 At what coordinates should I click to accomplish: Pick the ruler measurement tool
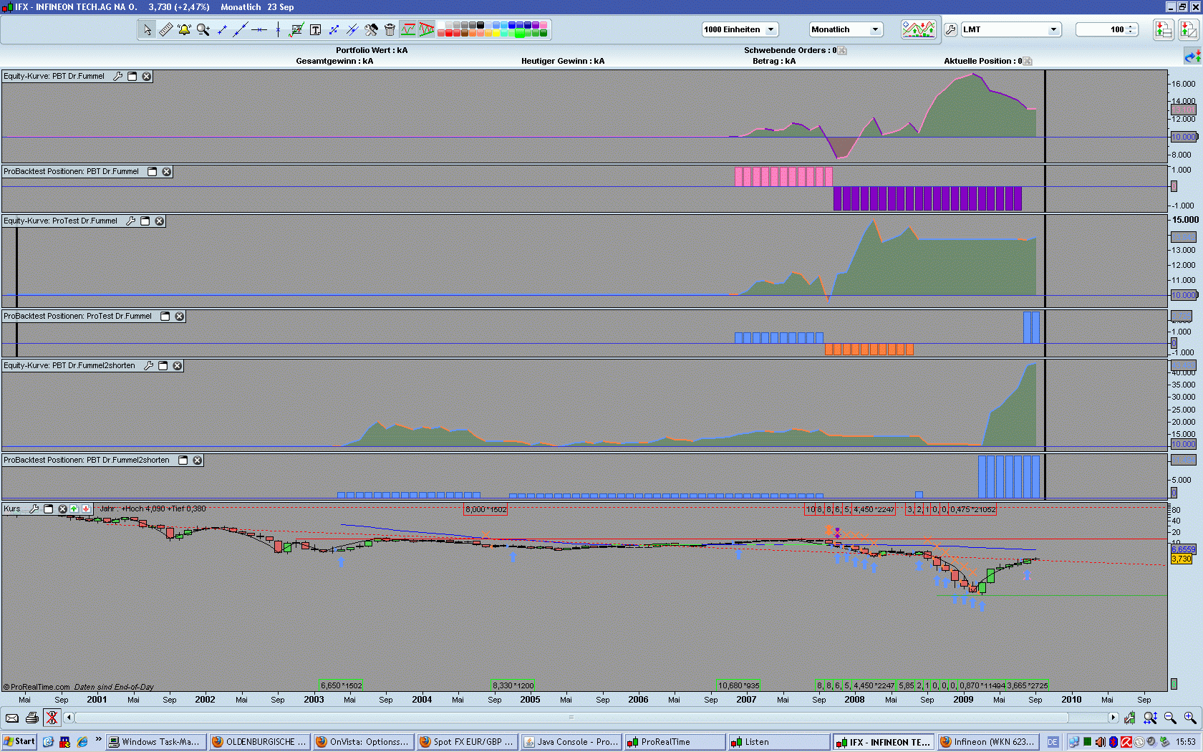[165, 29]
